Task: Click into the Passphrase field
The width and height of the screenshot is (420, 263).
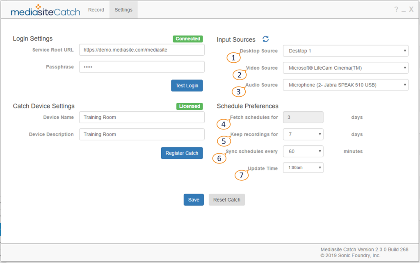Action: click(142, 67)
